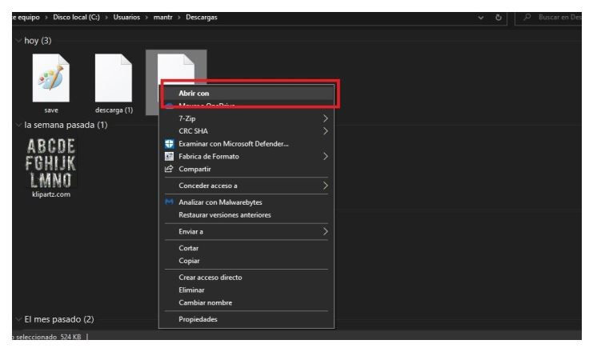Screen dimensions: 593x348
Task: Select the klipartz.com font image thumbnail
Action: click(x=51, y=163)
